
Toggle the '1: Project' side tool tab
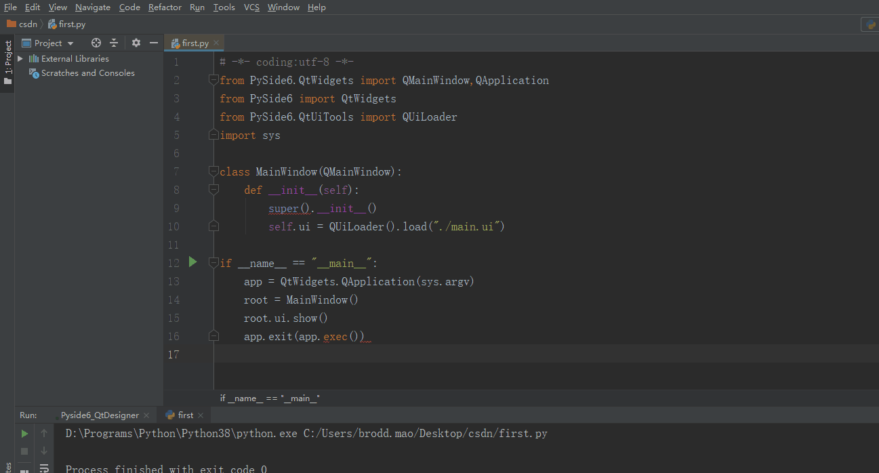(7, 62)
